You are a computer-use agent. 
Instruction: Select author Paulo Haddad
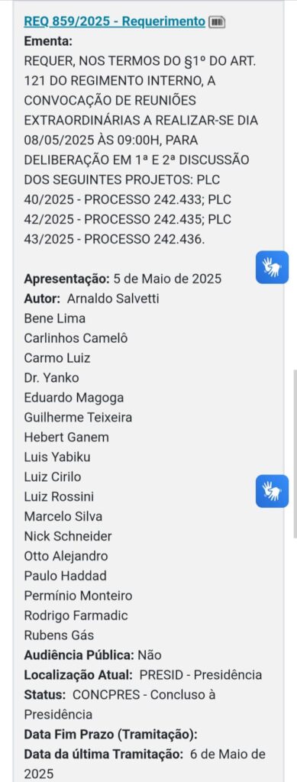[x=66, y=576]
